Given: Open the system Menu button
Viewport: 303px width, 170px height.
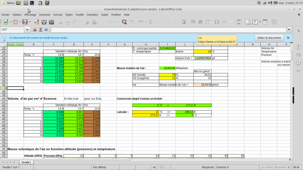Looking at the screenshot, I should point(8,3).
